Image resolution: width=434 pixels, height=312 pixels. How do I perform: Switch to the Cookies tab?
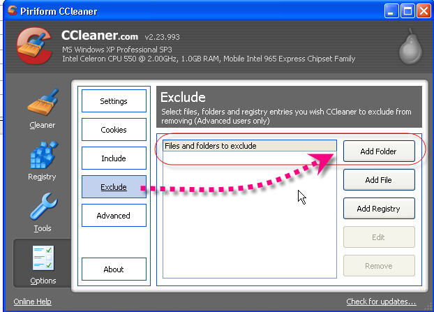click(x=114, y=130)
